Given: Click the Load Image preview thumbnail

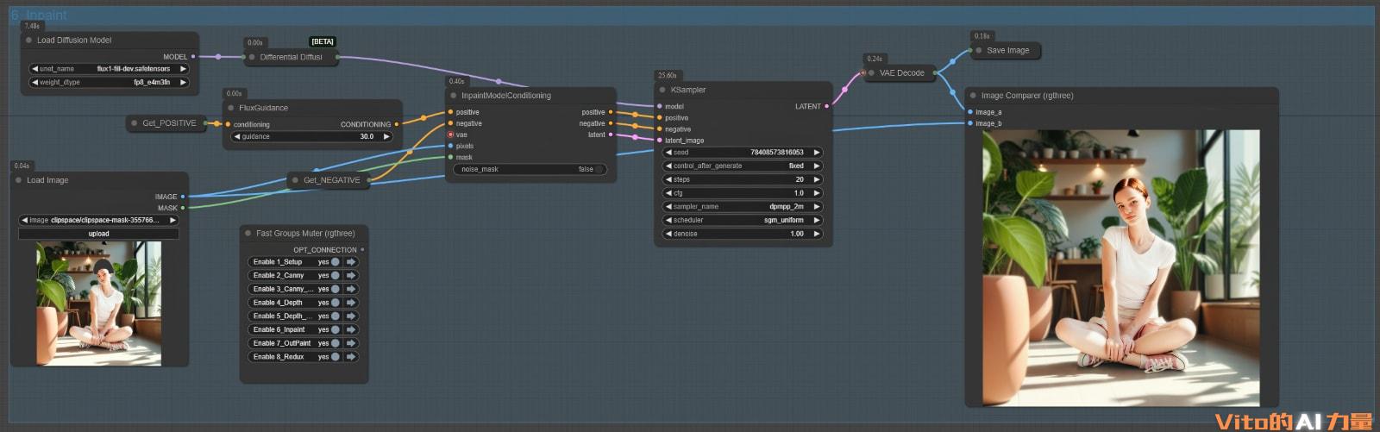Looking at the screenshot, I should tap(98, 303).
